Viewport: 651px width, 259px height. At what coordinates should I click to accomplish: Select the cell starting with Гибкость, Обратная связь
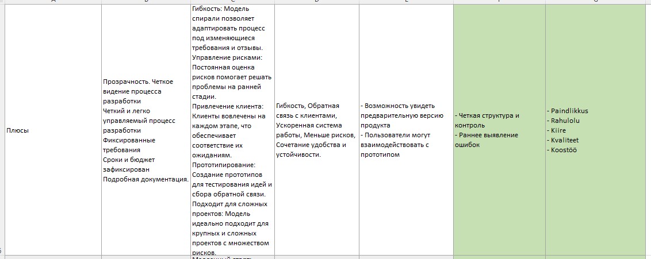point(317,130)
